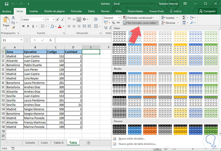Click the AutoSum sigma icon

(x=184, y=18)
